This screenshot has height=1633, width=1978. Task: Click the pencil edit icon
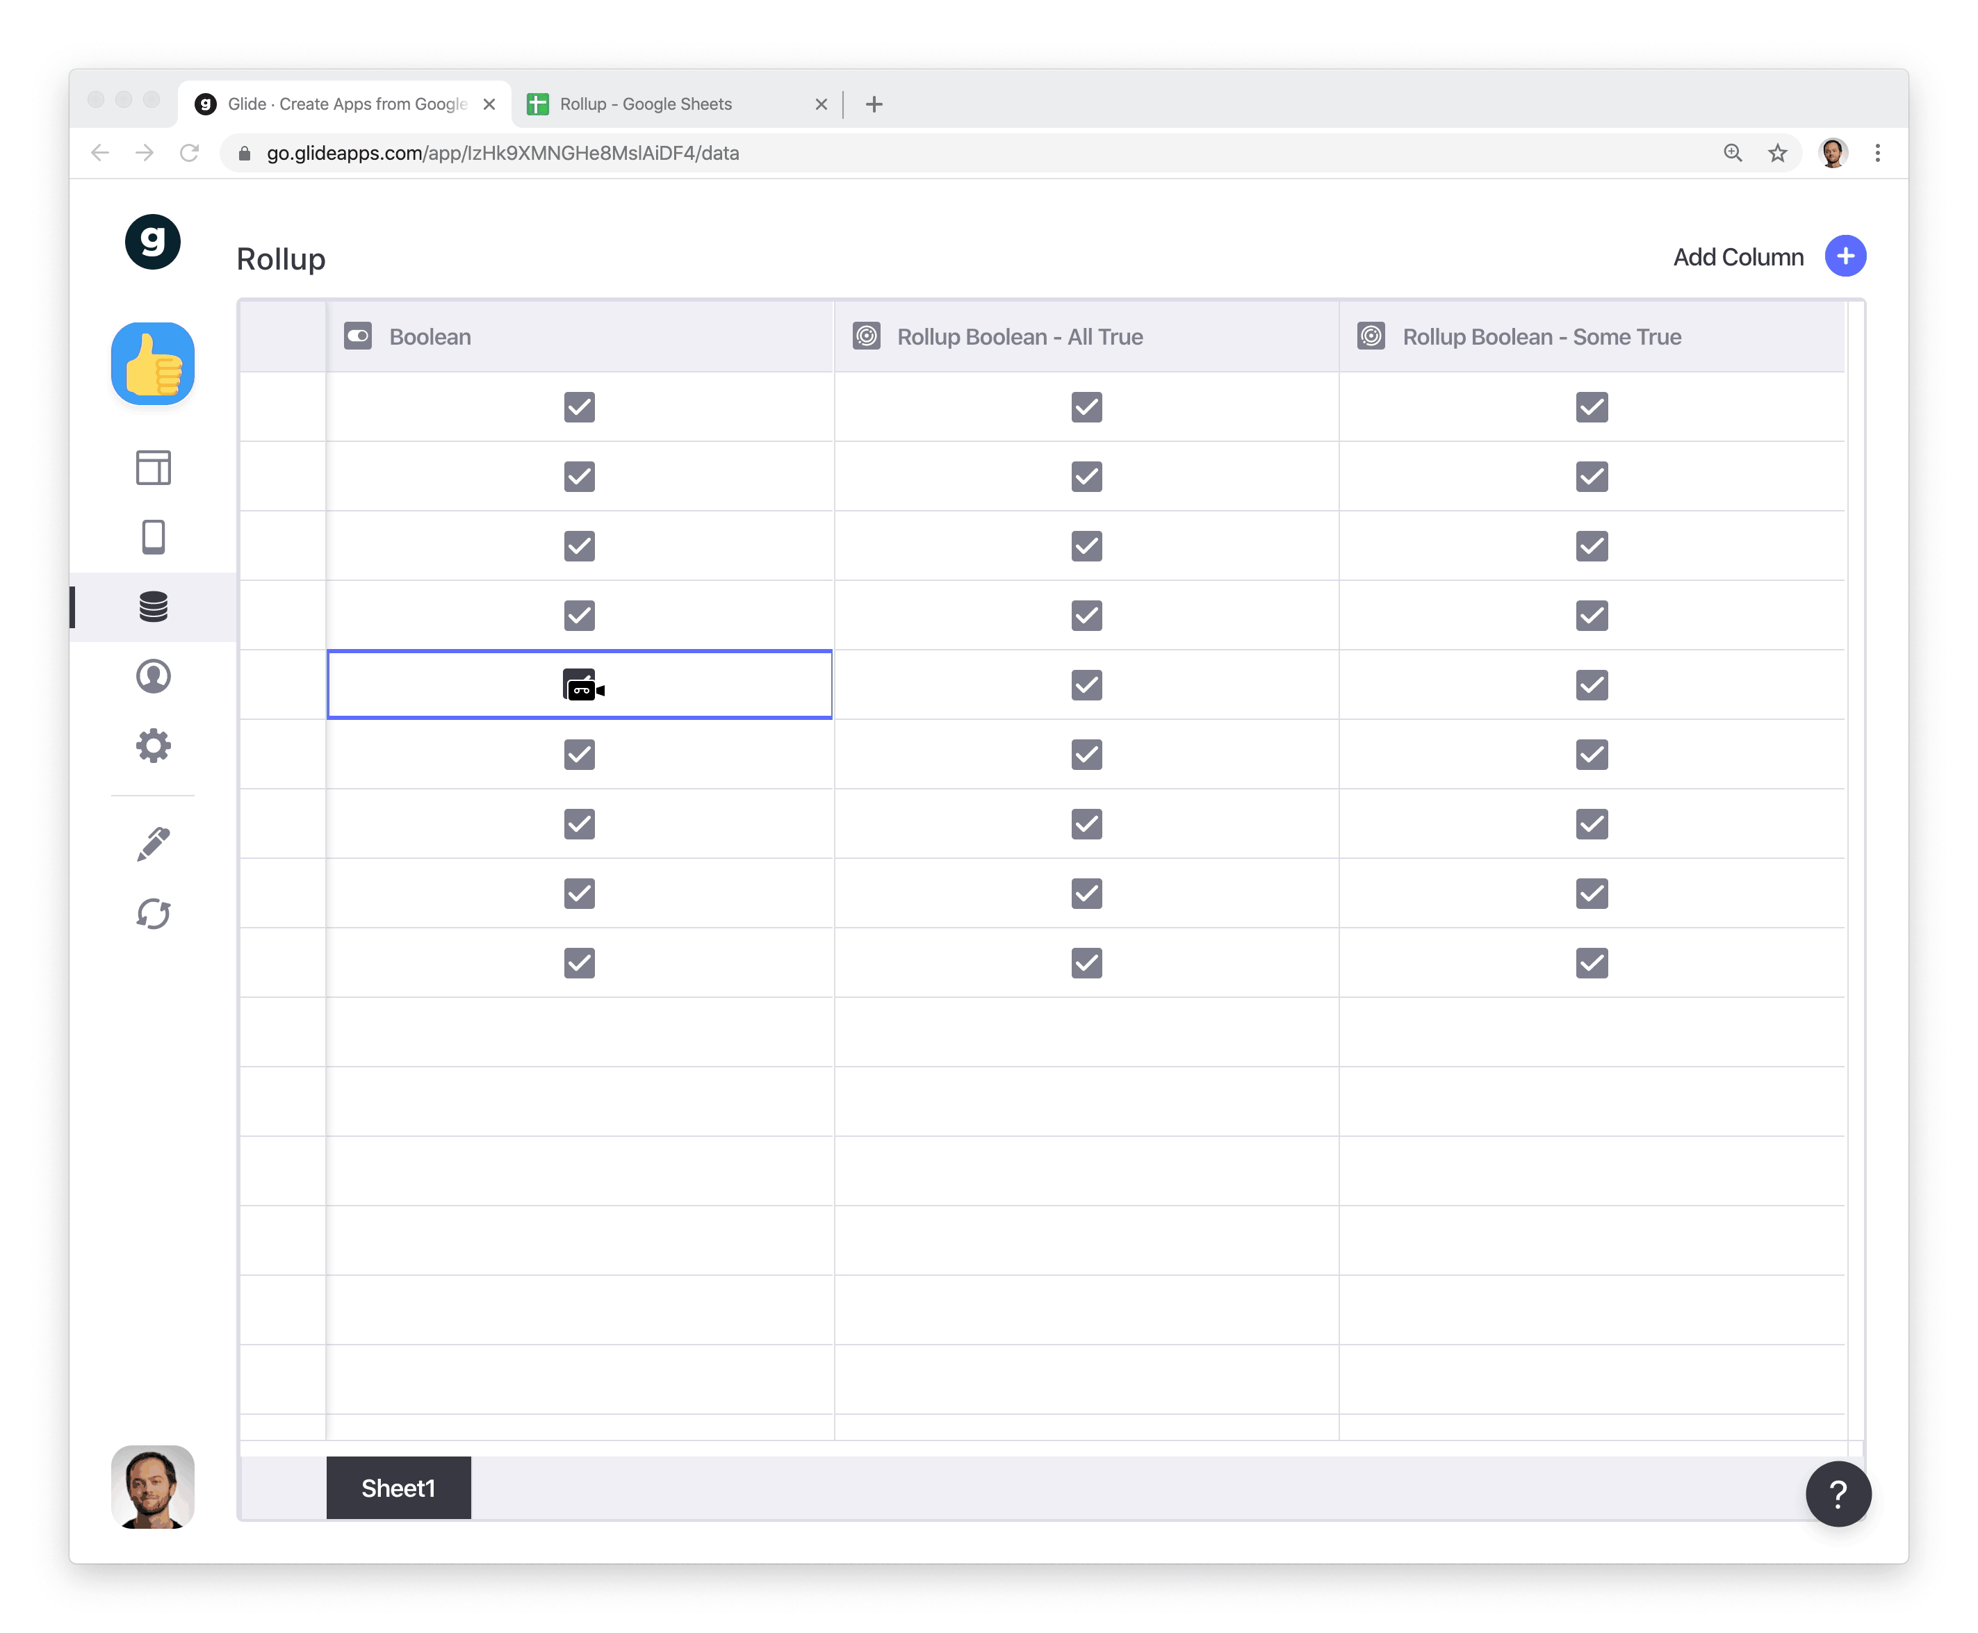(154, 844)
